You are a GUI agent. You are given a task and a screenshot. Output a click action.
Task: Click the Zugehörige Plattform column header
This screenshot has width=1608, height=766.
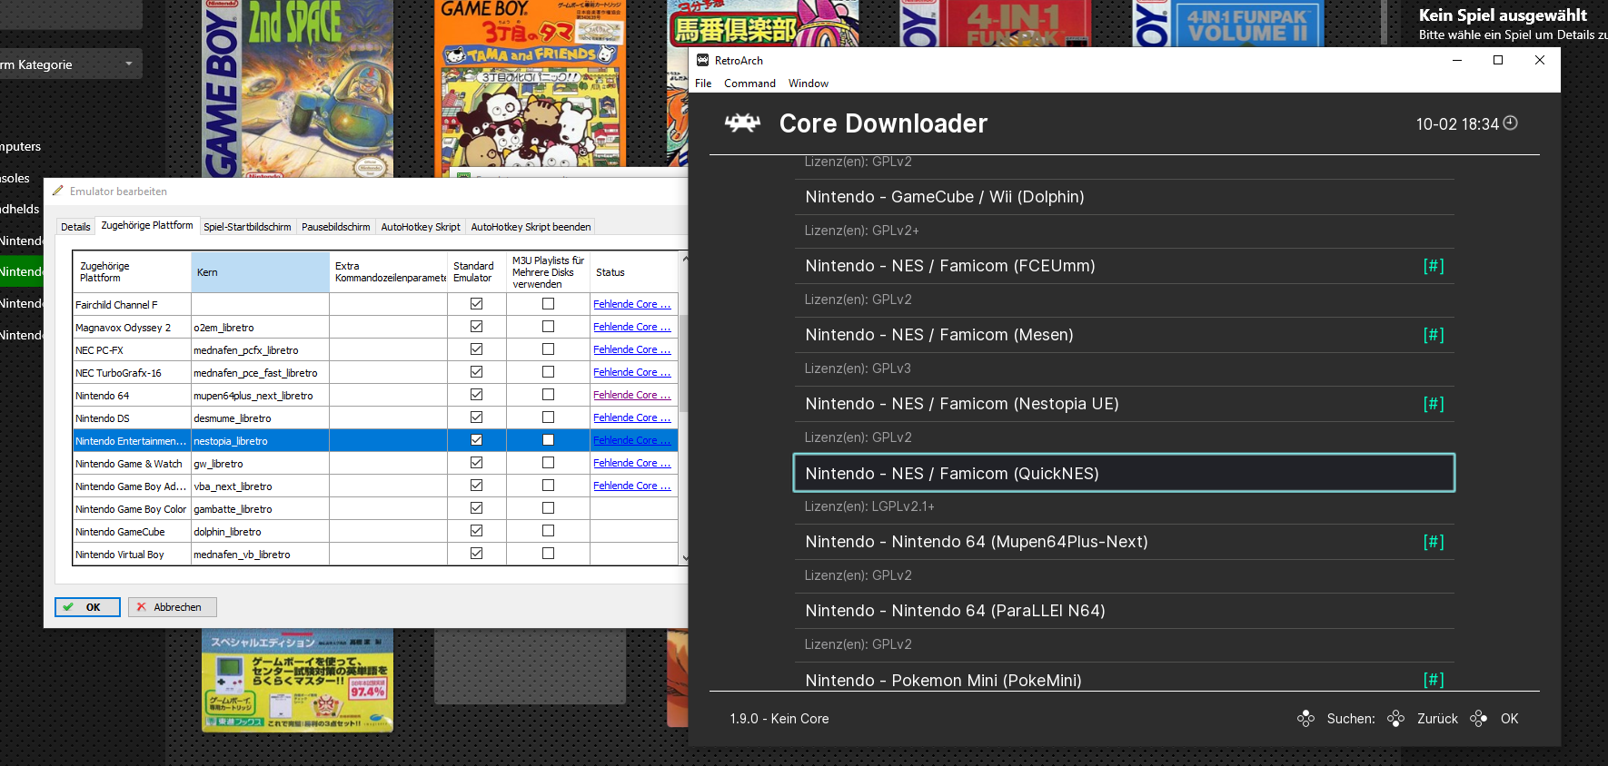pyautogui.click(x=132, y=272)
